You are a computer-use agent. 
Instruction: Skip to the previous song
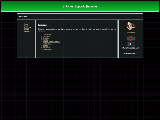129,44
